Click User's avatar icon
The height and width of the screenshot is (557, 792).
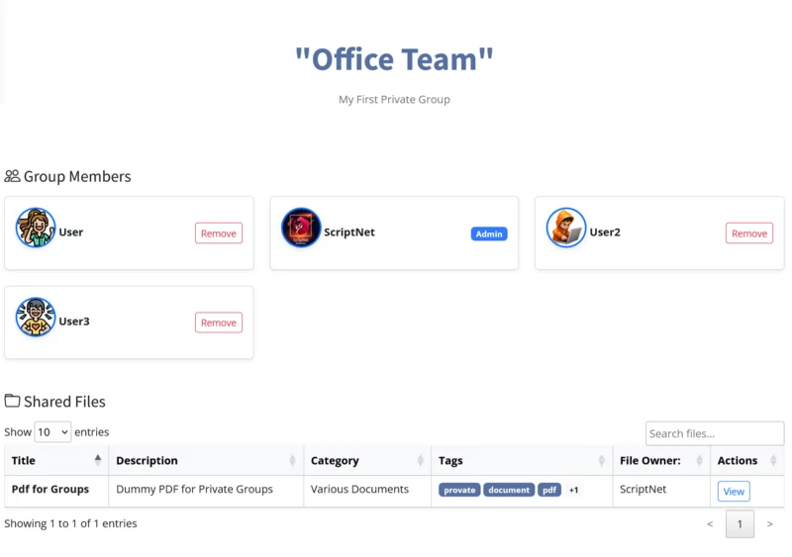pos(36,229)
